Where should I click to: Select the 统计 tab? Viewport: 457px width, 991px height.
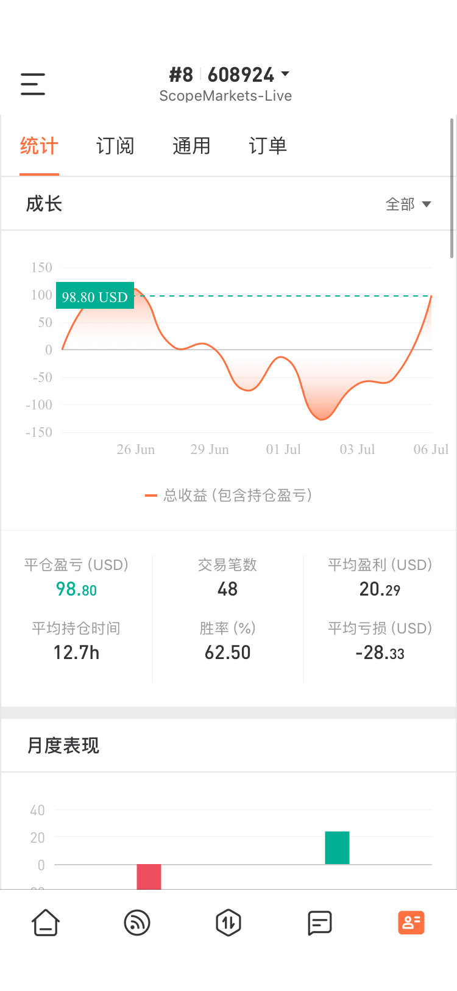39,146
